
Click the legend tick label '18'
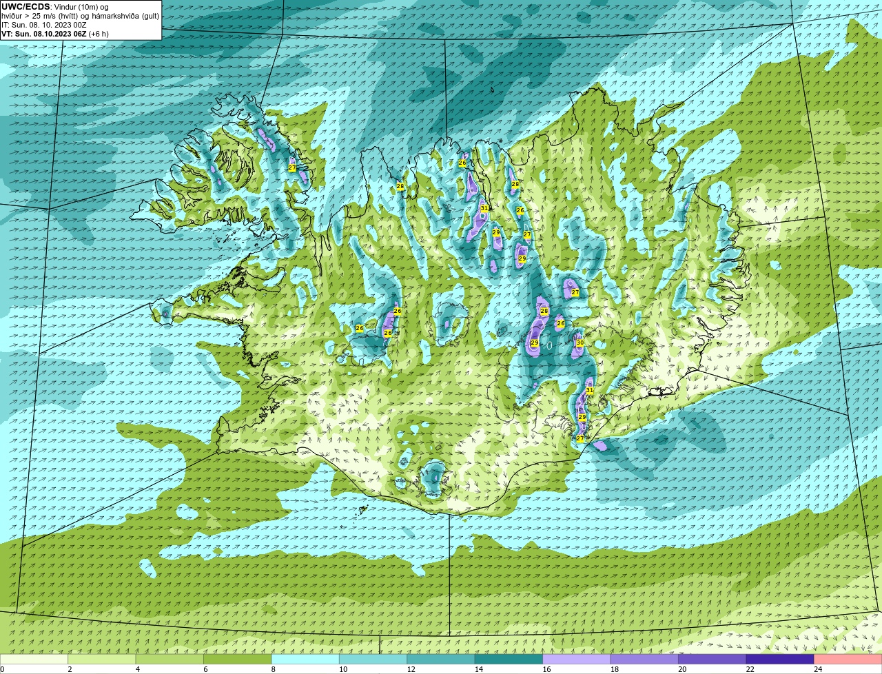click(614, 669)
